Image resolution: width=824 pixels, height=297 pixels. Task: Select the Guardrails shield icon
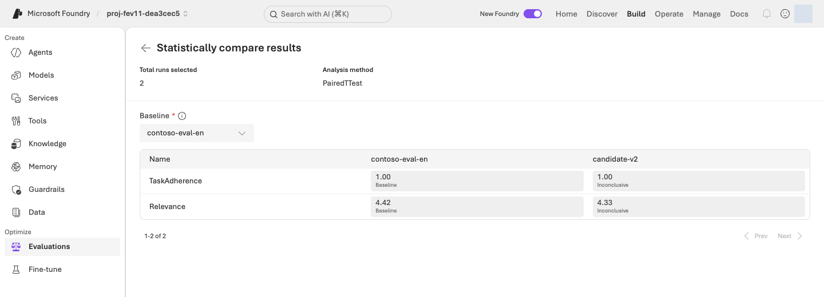click(17, 190)
